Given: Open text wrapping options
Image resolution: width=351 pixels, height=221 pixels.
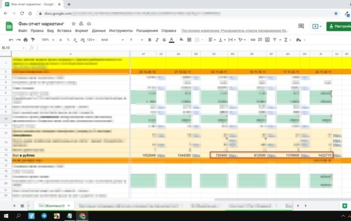Looking at the screenshot, I should coord(232,40).
